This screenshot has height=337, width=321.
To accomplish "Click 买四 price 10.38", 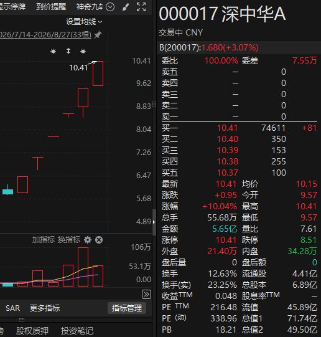I will (x=228, y=161).
